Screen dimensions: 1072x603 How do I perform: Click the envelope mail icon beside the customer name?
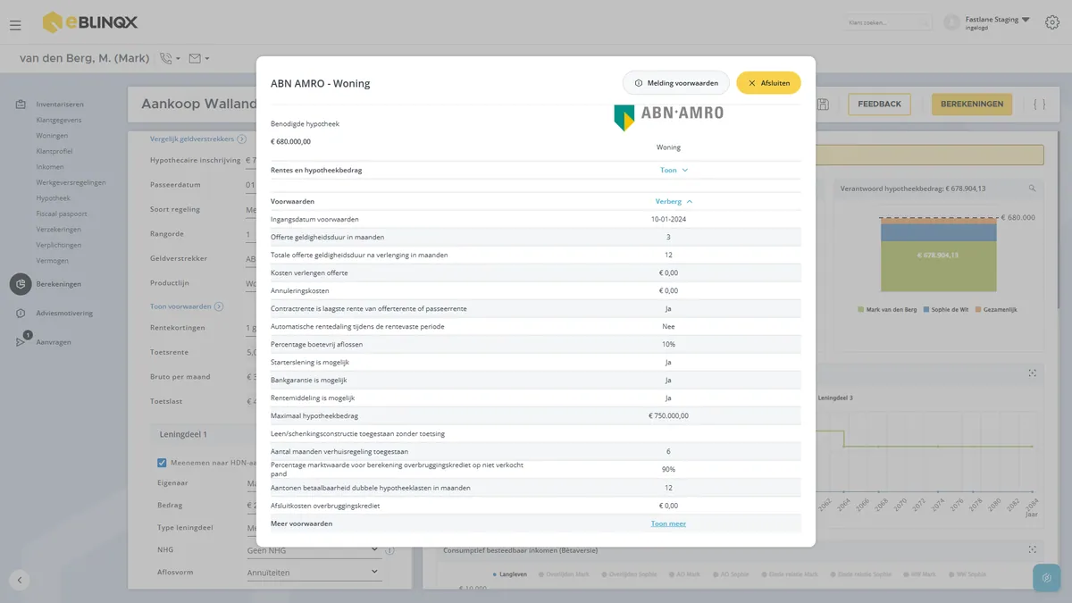[x=195, y=59]
